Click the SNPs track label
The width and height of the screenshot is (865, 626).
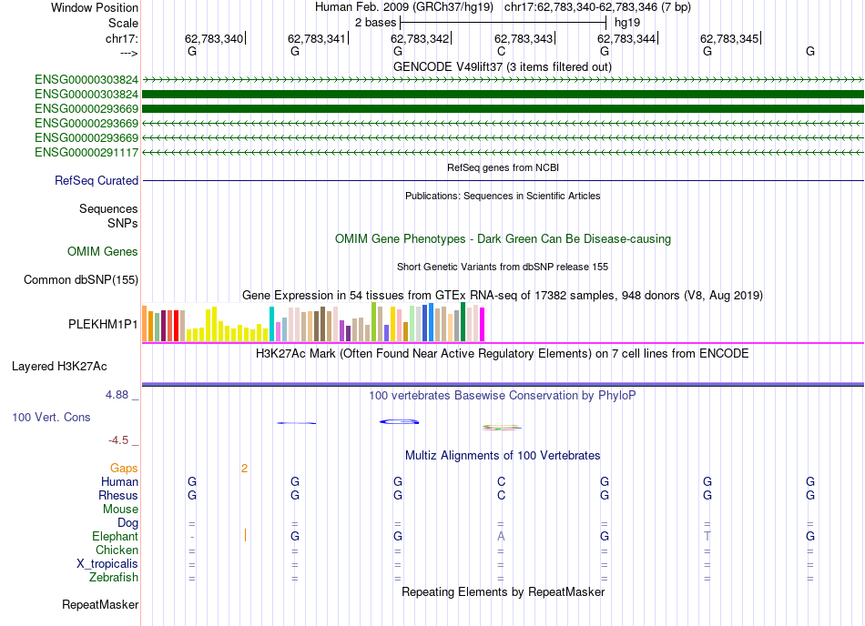tap(123, 223)
